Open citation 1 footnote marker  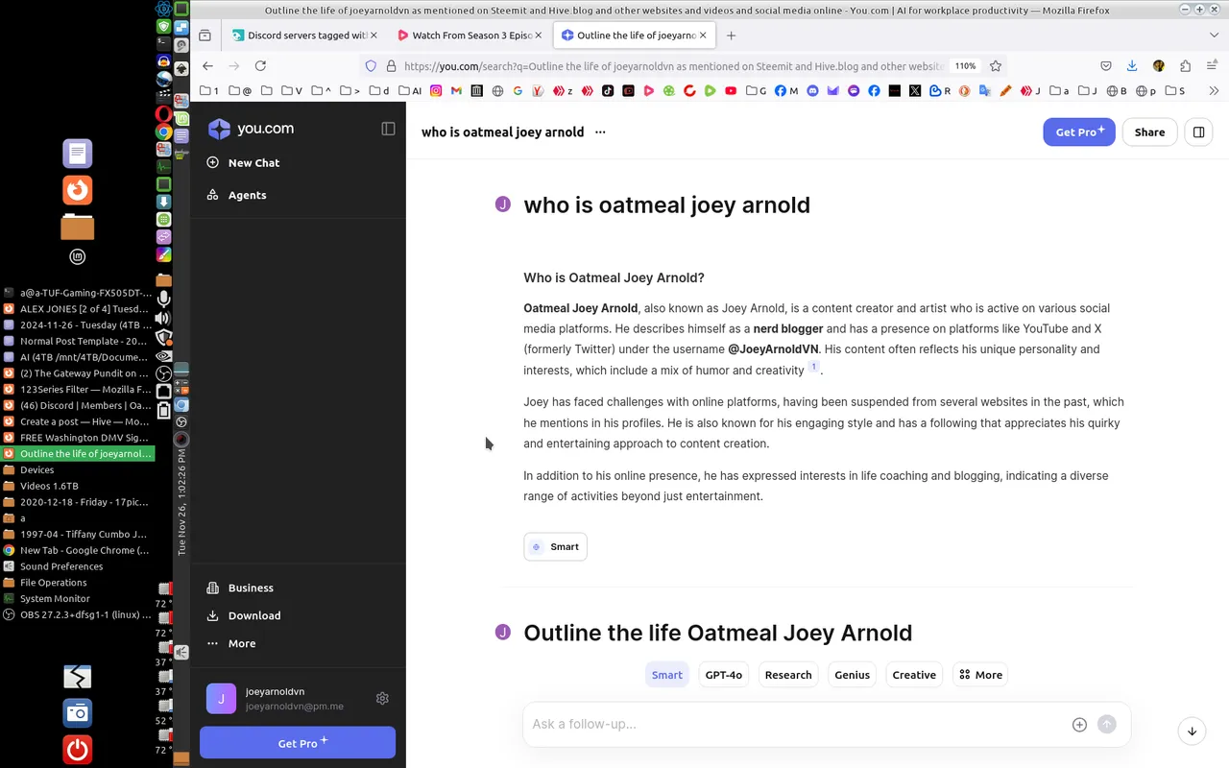point(814,367)
